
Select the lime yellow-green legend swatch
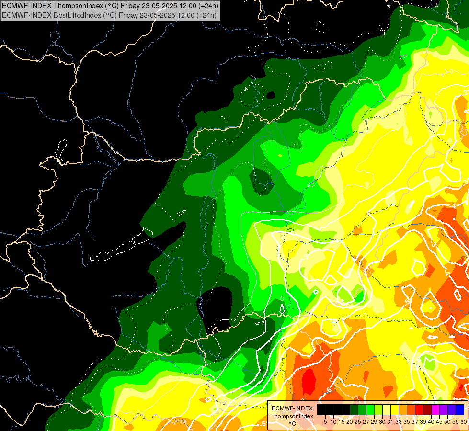378,410
